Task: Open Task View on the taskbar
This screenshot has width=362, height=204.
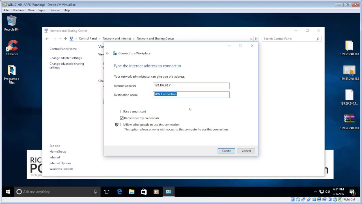Action: click(x=107, y=192)
